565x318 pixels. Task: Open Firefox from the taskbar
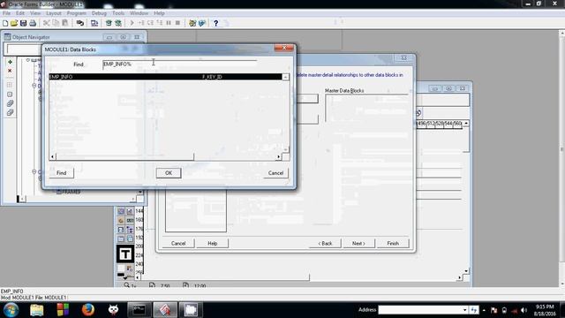coord(88,310)
